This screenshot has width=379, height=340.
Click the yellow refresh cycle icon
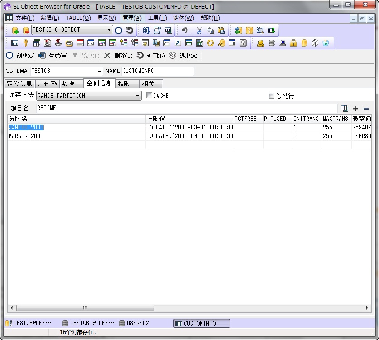coord(211,43)
